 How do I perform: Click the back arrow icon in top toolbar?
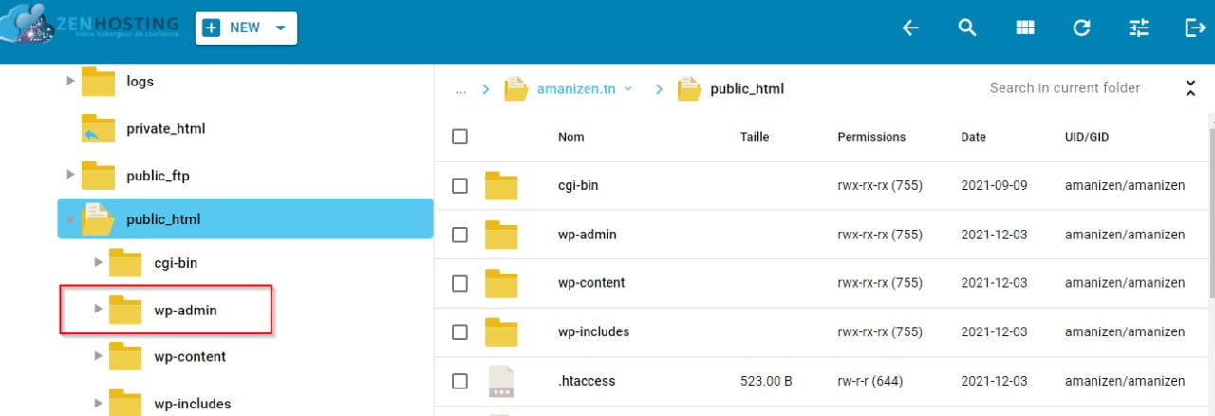(910, 28)
